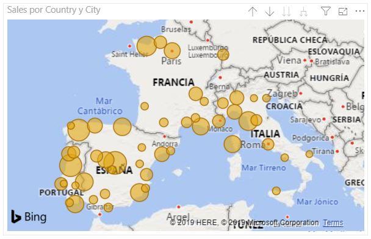The width and height of the screenshot is (371, 239).
Task: Click the bubble on Roma
Action: click(268, 144)
